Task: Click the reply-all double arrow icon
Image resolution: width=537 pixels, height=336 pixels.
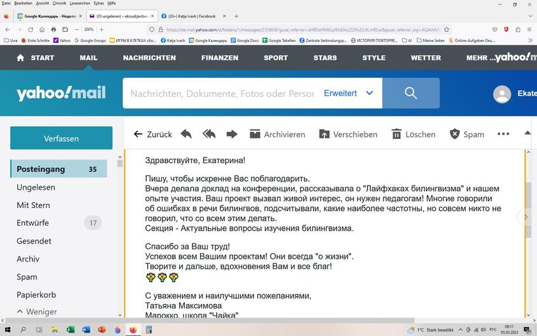Action: [209, 135]
